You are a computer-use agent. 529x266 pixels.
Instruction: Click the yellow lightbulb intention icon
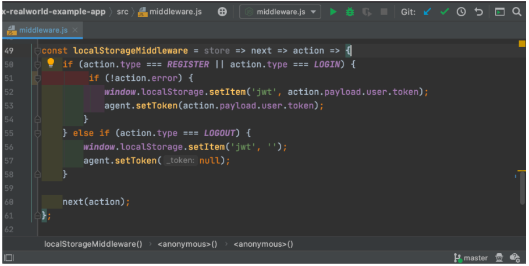click(x=51, y=63)
